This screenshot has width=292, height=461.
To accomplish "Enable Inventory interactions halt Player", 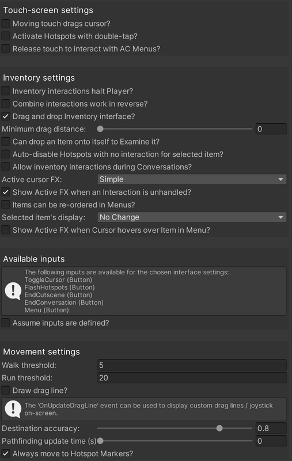I will 6,91.
